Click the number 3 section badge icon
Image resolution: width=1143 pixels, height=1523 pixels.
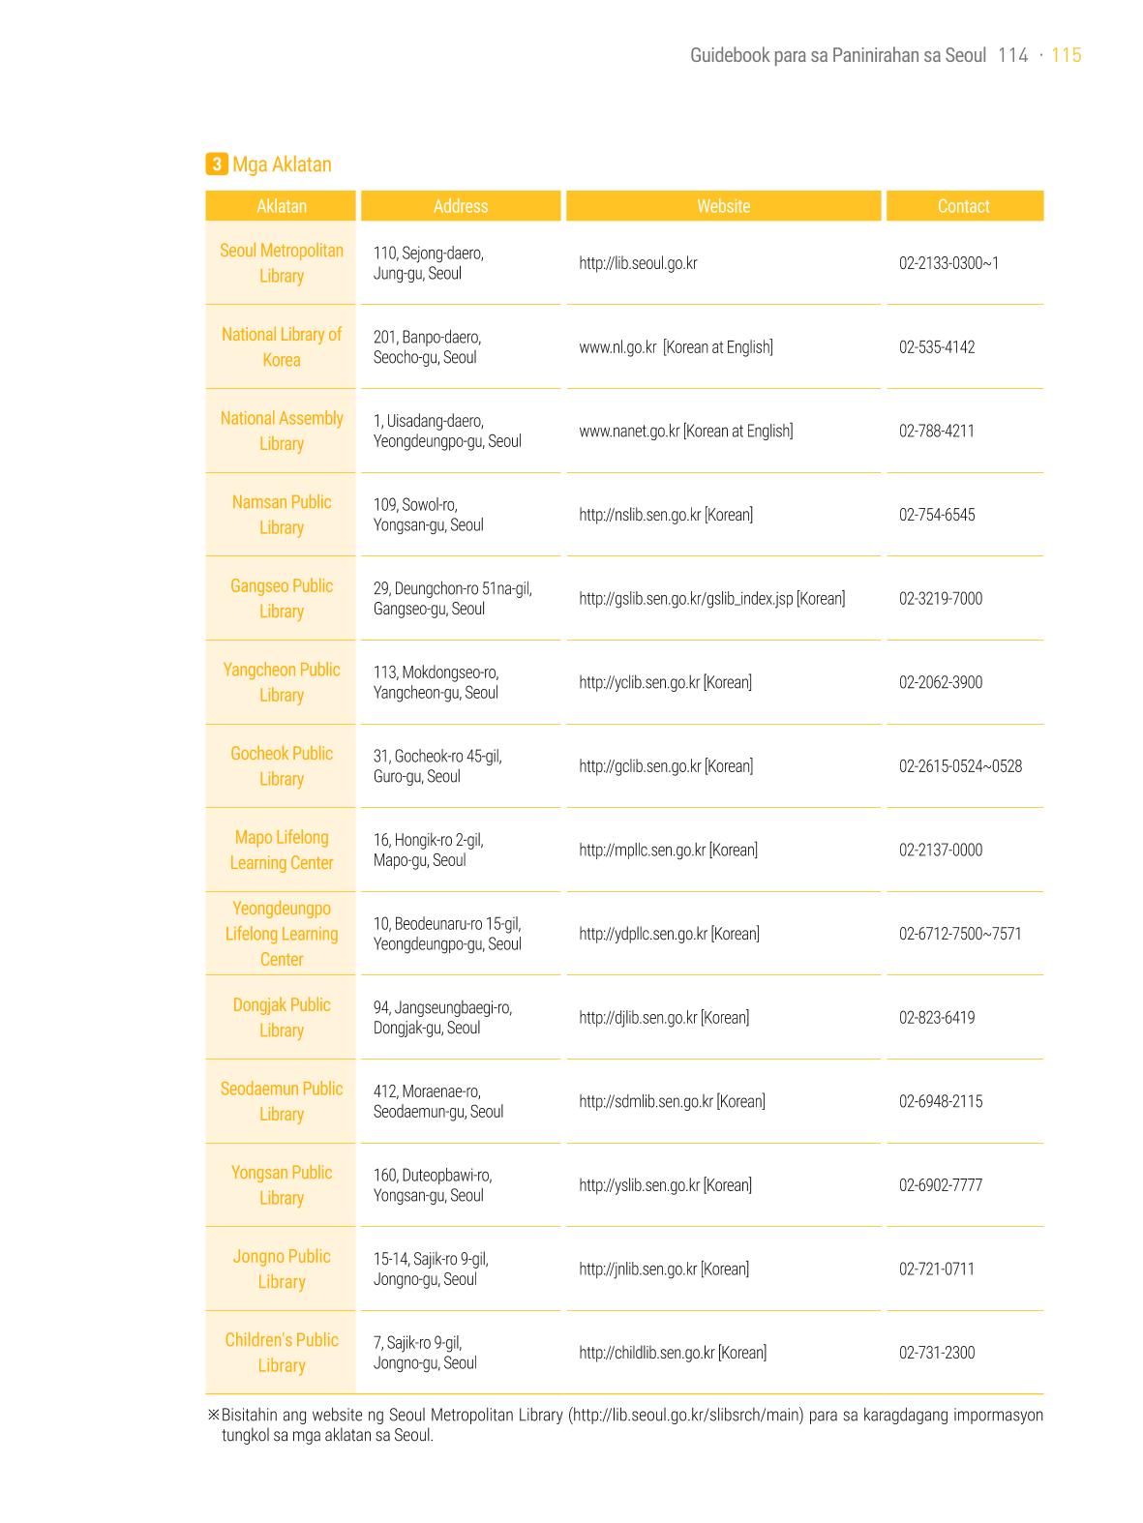[x=217, y=164]
